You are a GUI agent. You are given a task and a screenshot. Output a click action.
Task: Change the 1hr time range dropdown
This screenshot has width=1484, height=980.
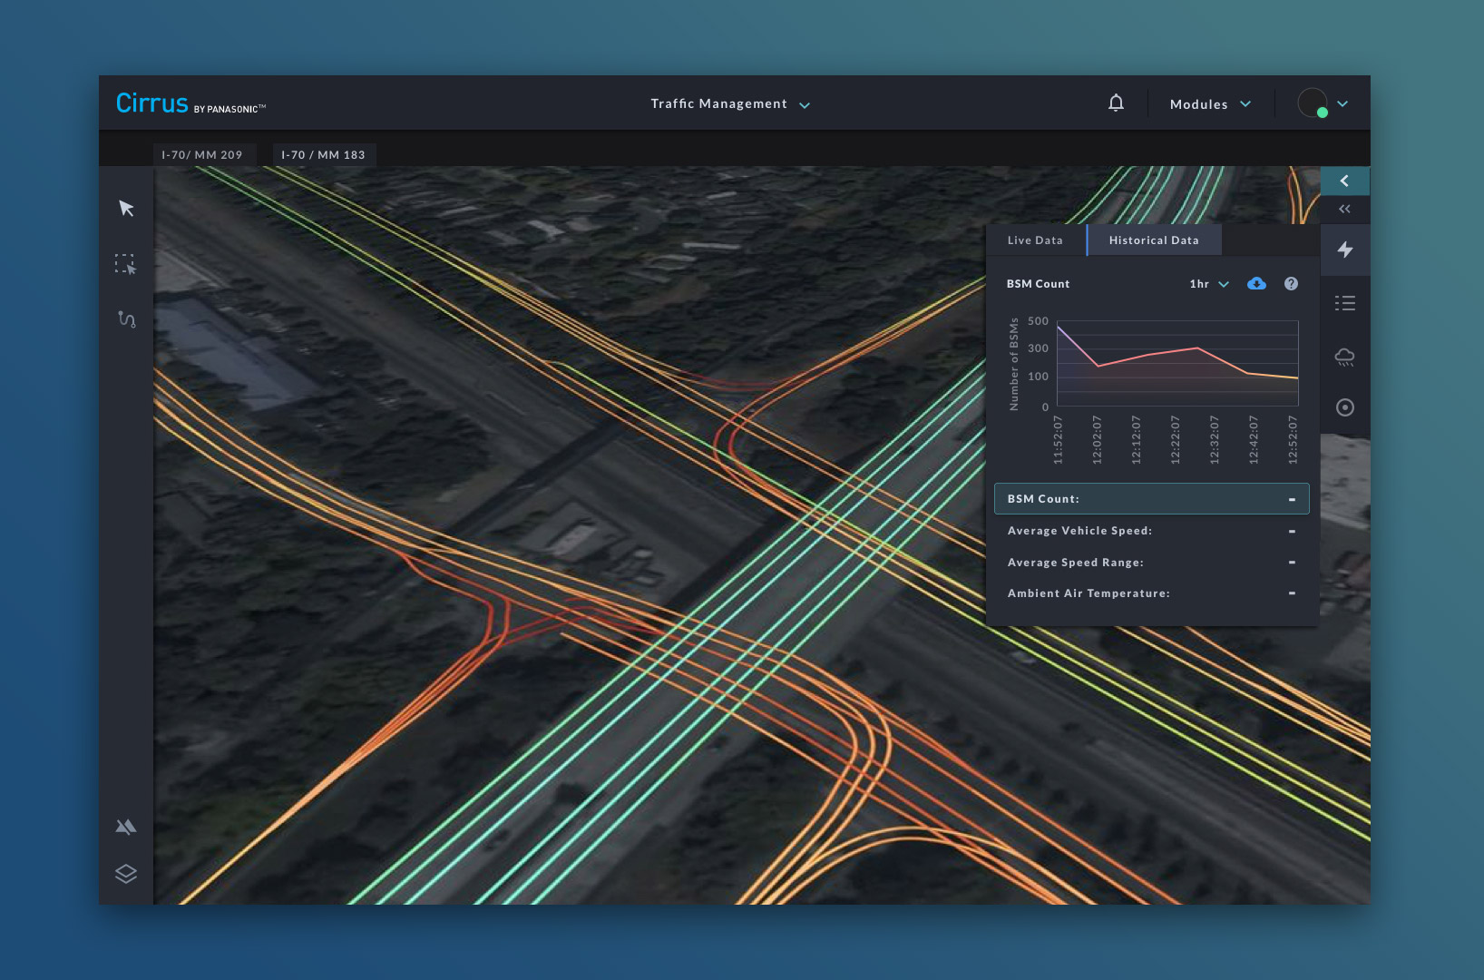pyautogui.click(x=1209, y=284)
